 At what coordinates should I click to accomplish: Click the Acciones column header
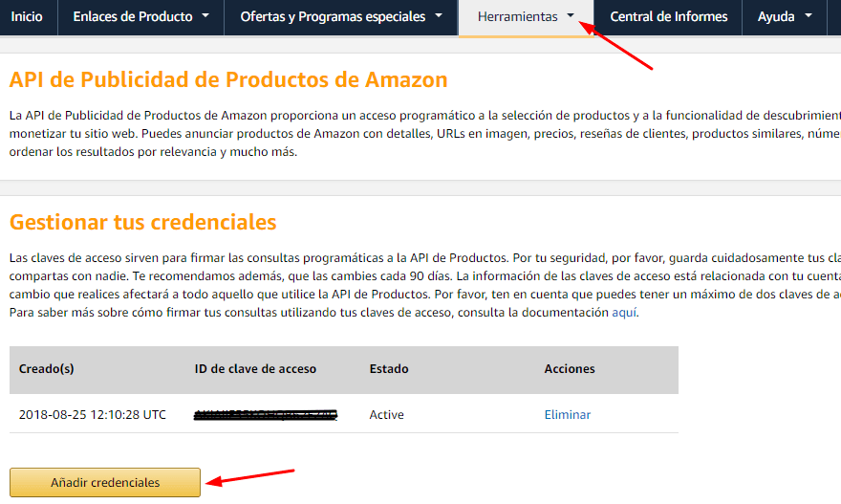pyautogui.click(x=570, y=369)
